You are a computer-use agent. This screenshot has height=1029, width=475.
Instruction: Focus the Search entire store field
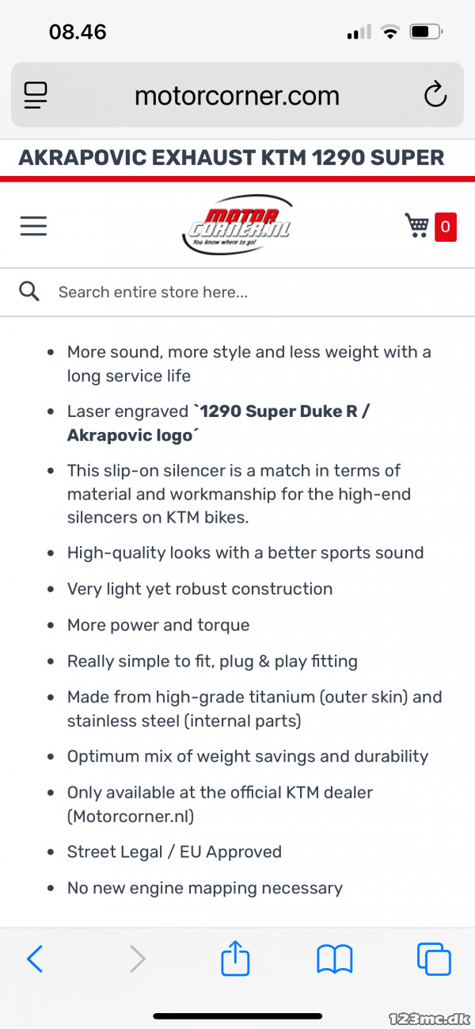(x=237, y=292)
